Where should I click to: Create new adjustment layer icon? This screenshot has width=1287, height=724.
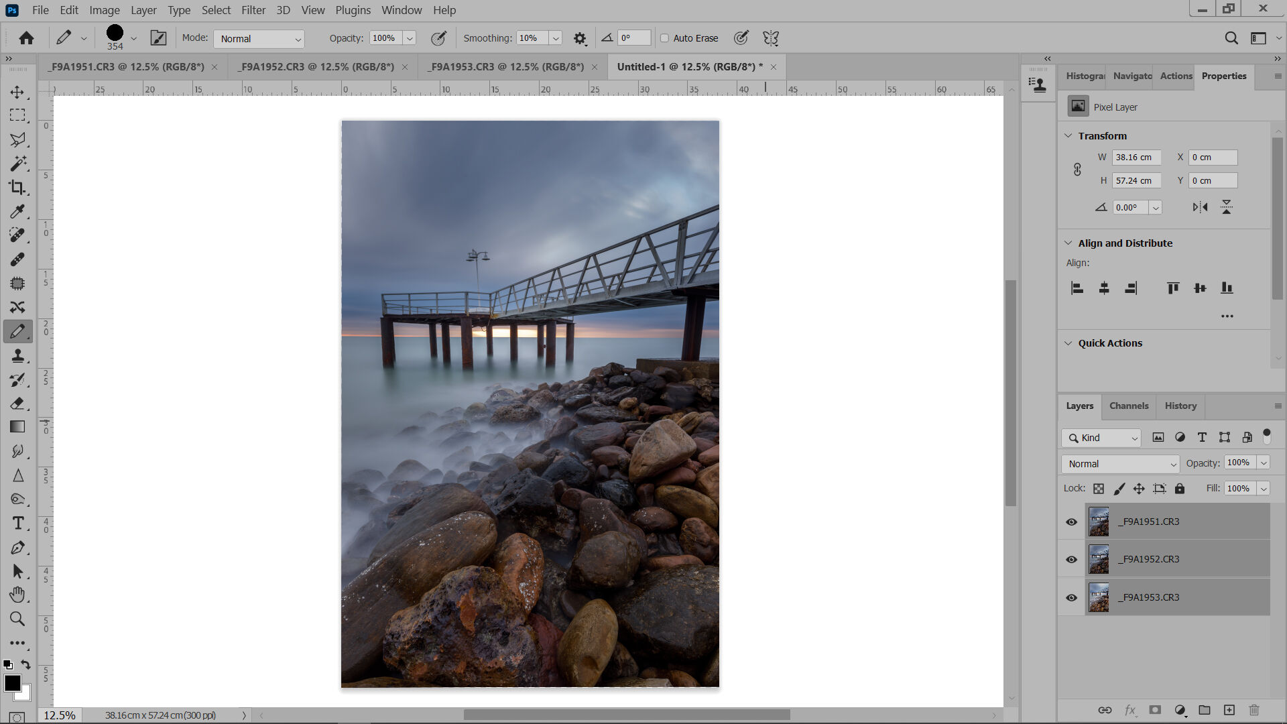[1180, 710]
